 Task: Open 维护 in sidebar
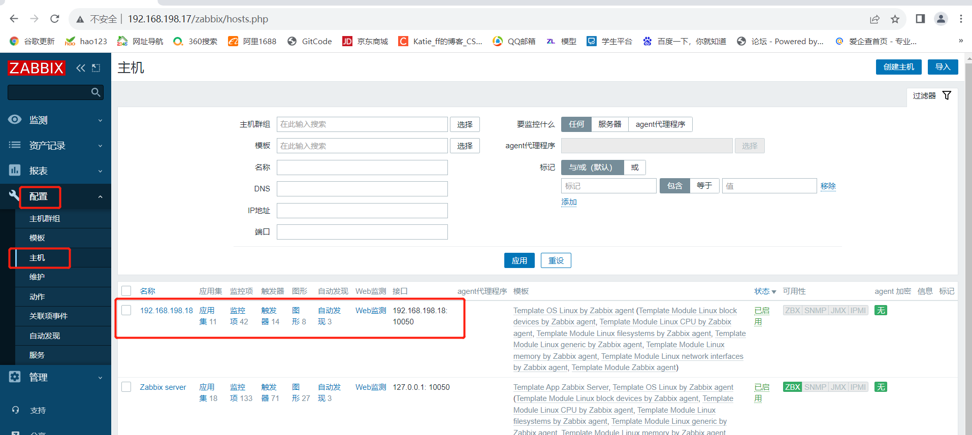[37, 277]
